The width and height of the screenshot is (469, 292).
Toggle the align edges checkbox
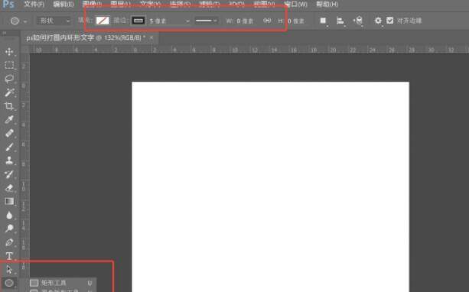(x=389, y=21)
